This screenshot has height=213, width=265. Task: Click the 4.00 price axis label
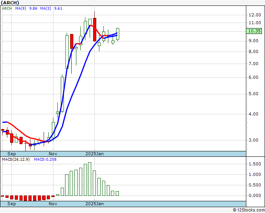pos(253,114)
